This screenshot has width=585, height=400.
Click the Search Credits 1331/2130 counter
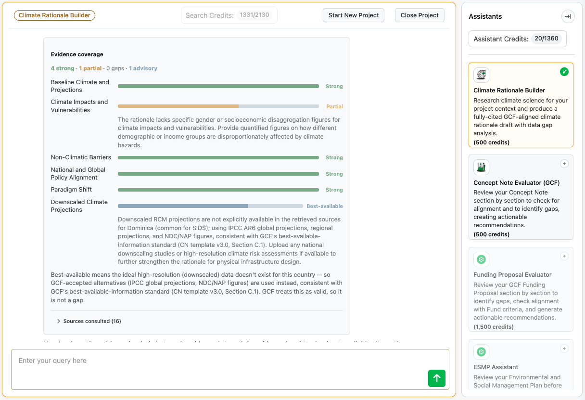[x=229, y=15]
